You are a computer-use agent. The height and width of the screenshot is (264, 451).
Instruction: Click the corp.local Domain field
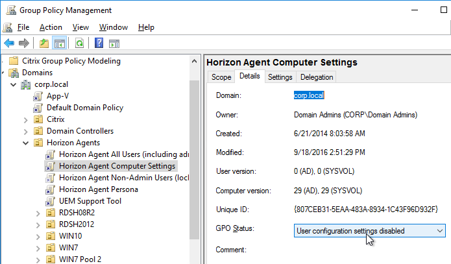[x=309, y=95]
